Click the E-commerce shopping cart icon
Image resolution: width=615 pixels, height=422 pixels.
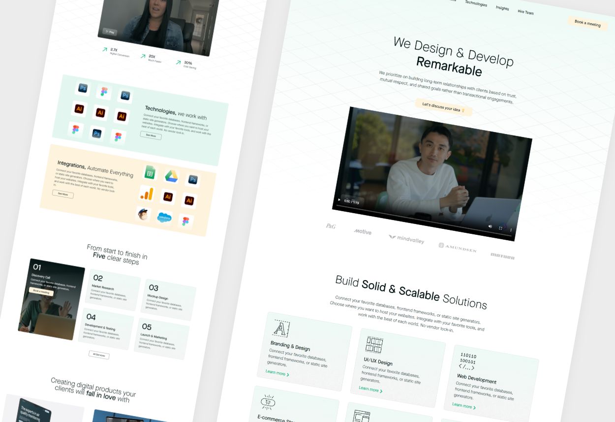tap(268, 402)
